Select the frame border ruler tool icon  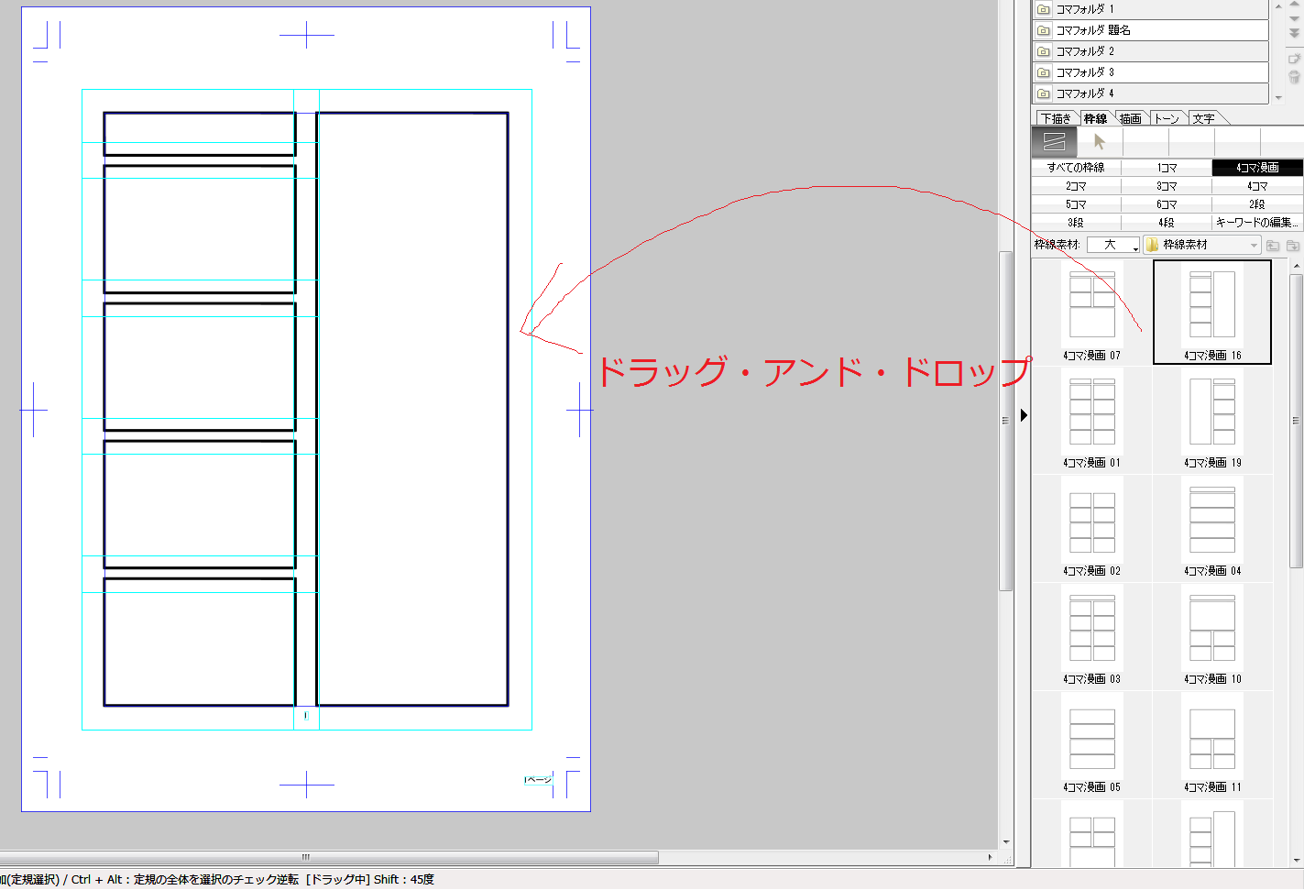coord(1054,141)
